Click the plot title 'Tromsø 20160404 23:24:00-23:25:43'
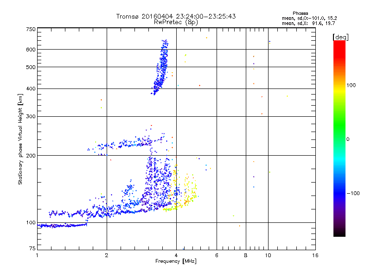This screenshot has height=278, width=371. [176, 16]
